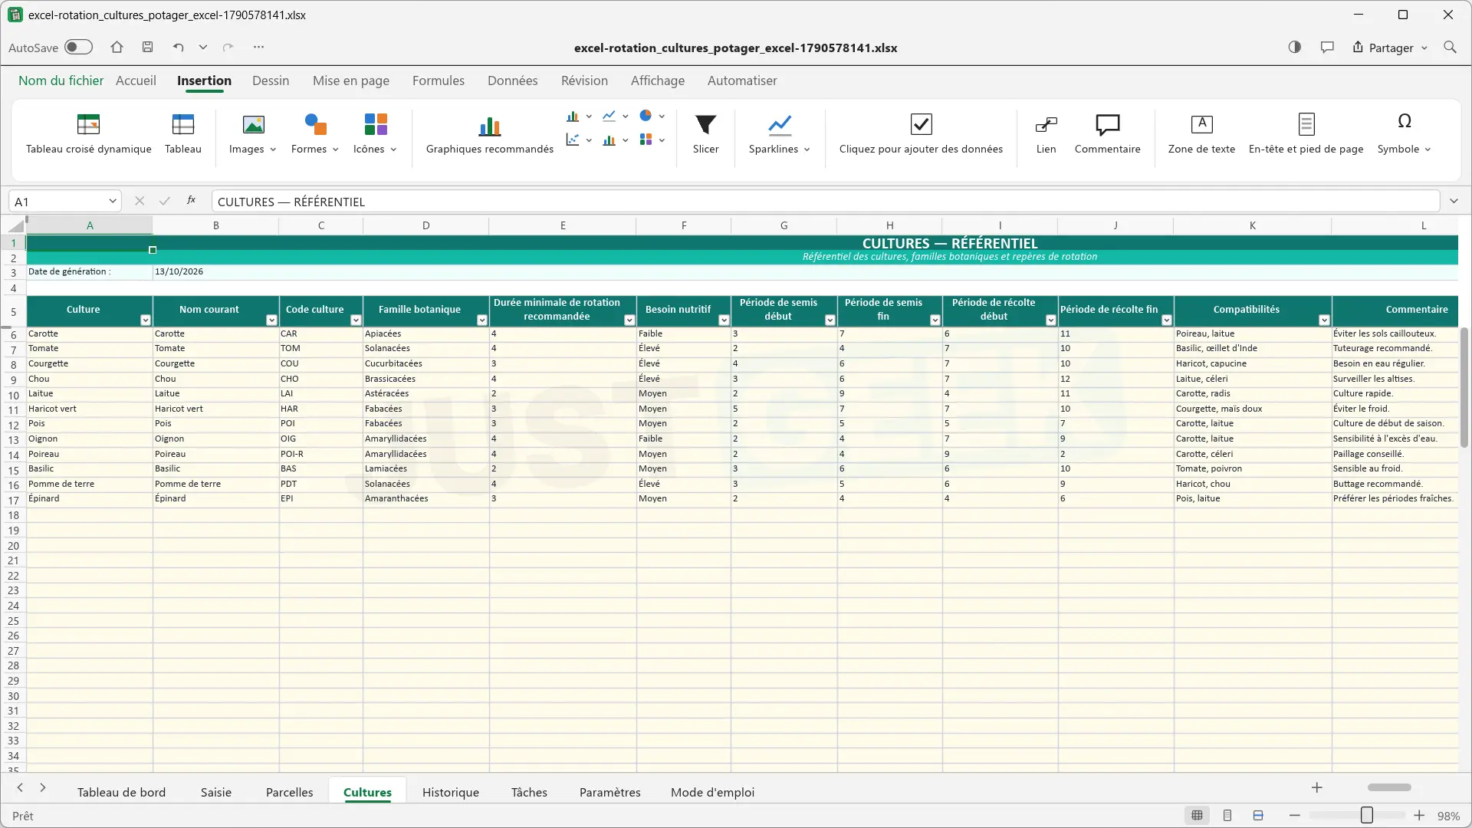The width and height of the screenshot is (1472, 828).
Task: Insert a Commentaire
Action: point(1107,133)
